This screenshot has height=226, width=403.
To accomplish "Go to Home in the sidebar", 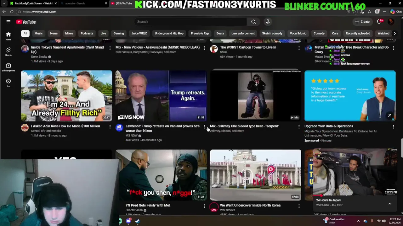I will pyautogui.click(x=9, y=36).
